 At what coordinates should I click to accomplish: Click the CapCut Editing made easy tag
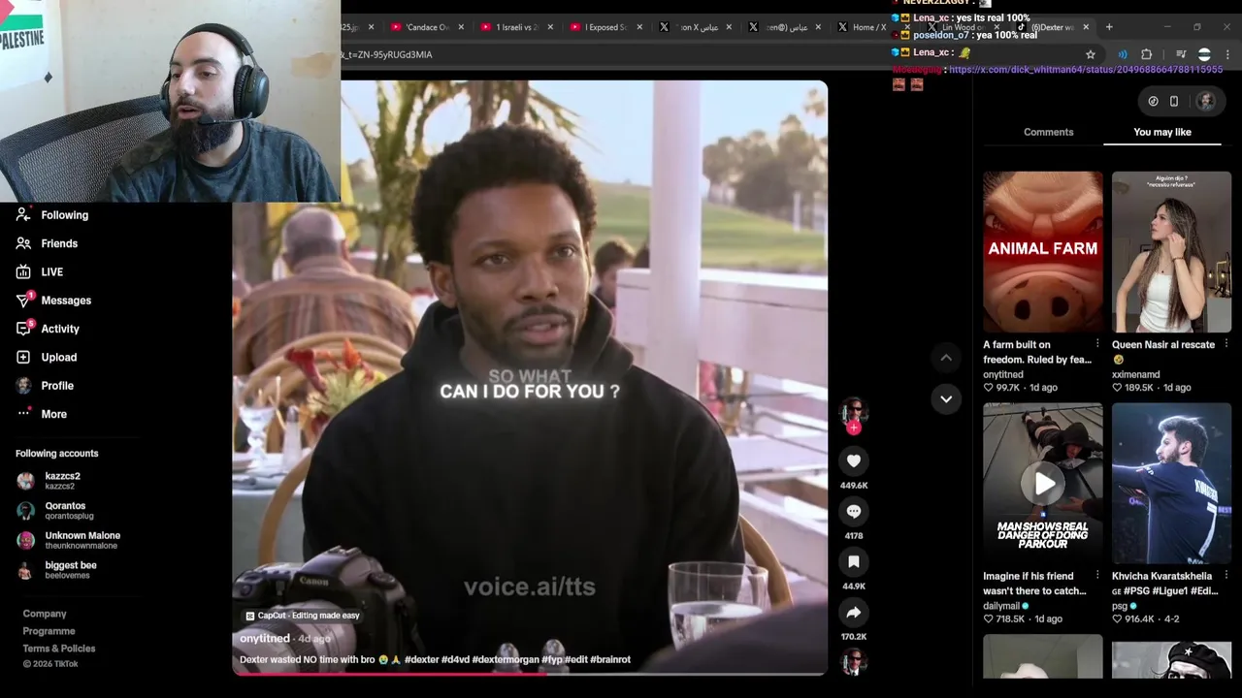pyautogui.click(x=303, y=616)
